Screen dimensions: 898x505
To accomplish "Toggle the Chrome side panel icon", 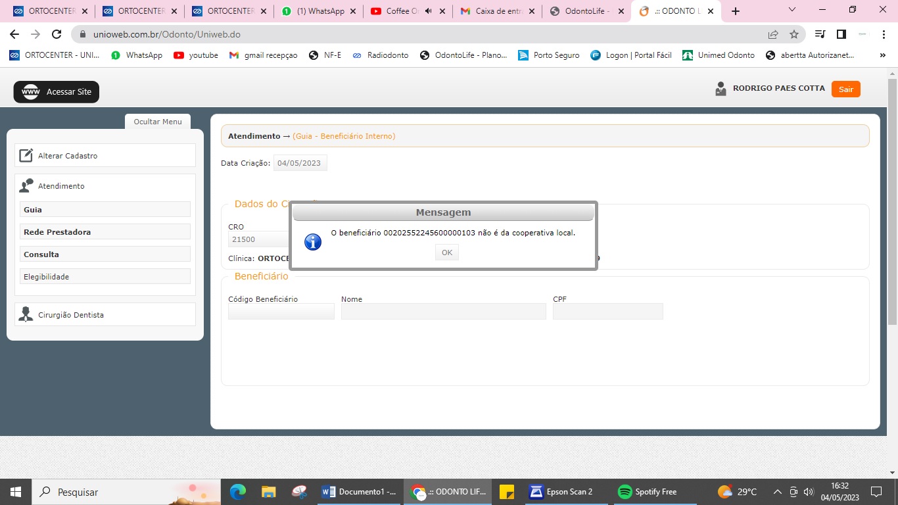I will (841, 34).
